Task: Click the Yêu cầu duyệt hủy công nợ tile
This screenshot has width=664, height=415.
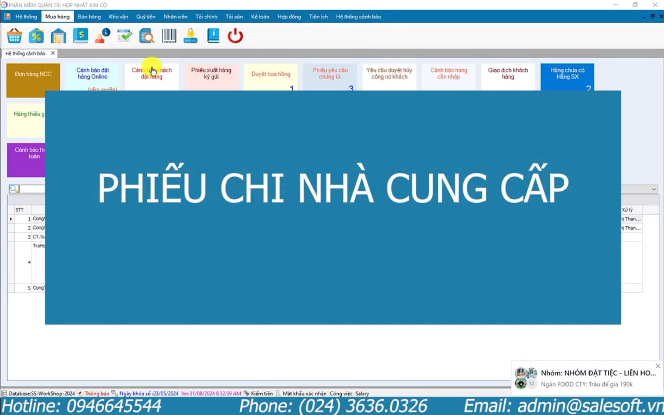Action: 389,77
